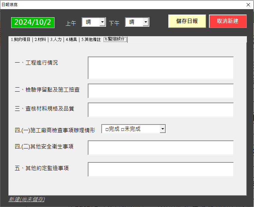Click the 查核材料規格及品質 input field
Image resolution: width=254 pixels, height=207 pixels.
point(161,110)
